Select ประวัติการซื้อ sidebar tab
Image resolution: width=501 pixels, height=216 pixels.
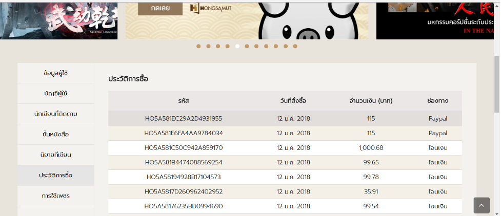pos(56,175)
